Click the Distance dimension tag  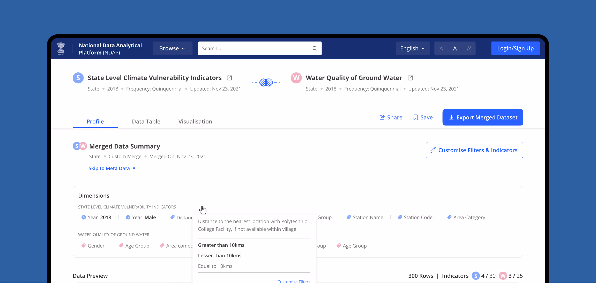[181, 217]
